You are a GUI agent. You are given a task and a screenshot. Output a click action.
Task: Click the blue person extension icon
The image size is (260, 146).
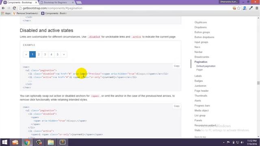tap(245, 8)
